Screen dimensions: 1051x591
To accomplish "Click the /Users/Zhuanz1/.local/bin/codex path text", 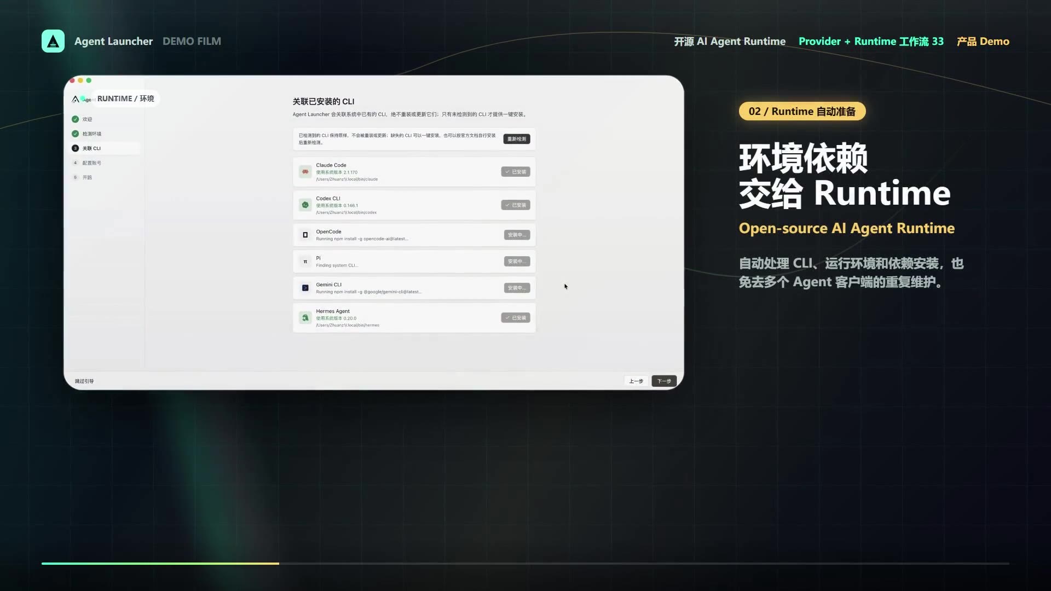I will coord(347,212).
